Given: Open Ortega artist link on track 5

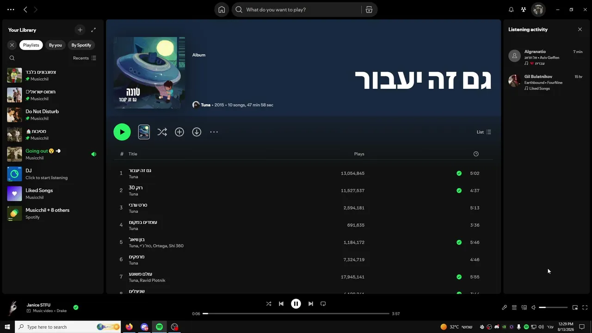Looking at the screenshot, I should pyautogui.click(x=160, y=246).
